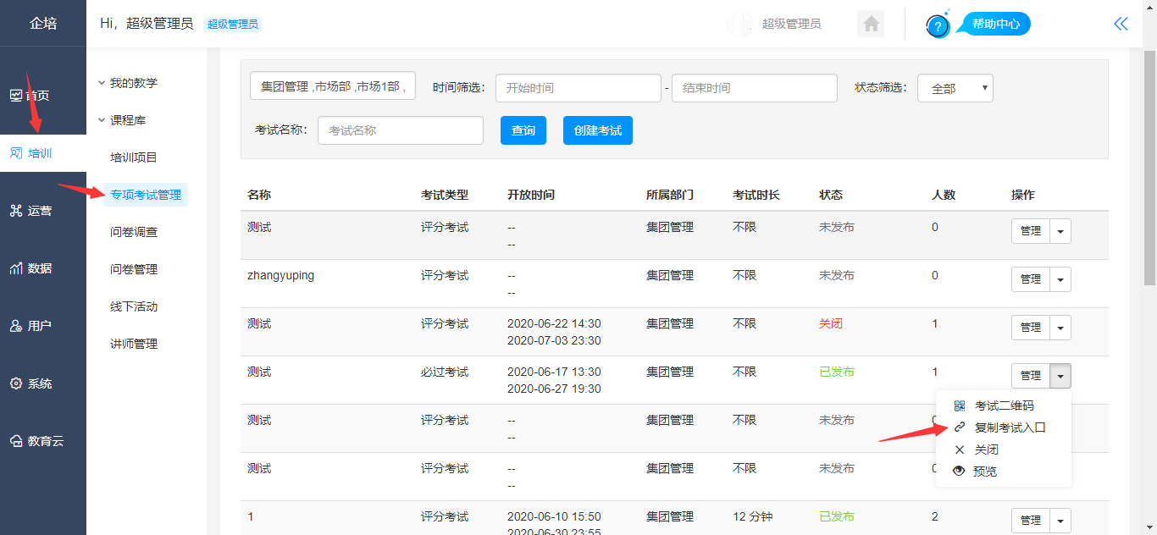This screenshot has height=535, width=1157.
Task: Click the blue 查询 button
Action: pyautogui.click(x=523, y=130)
